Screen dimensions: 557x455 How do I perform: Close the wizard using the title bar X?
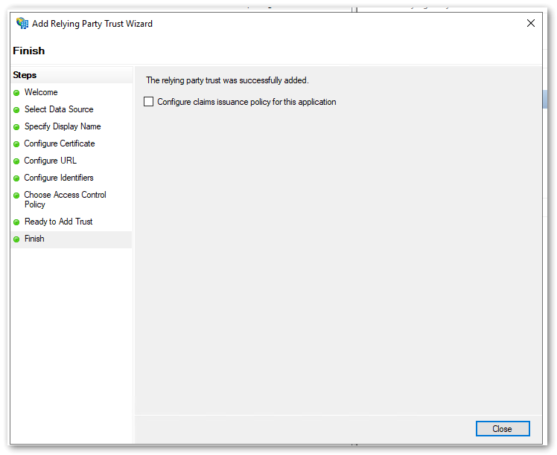tap(530, 24)
